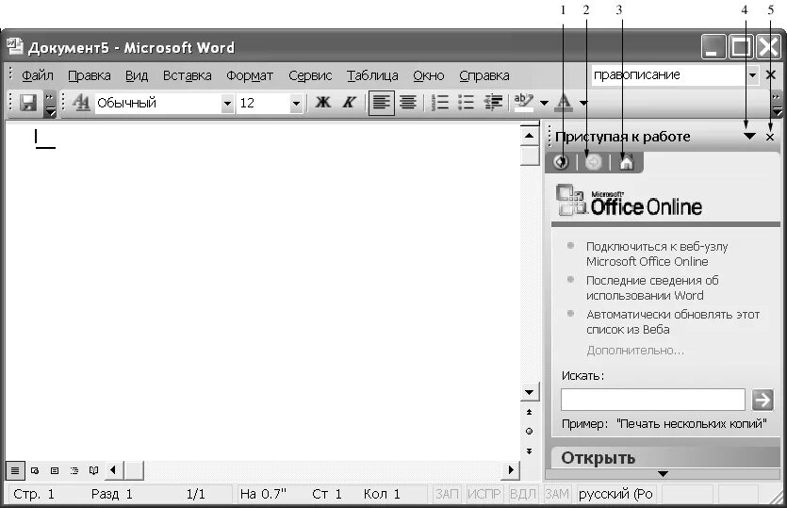This screenshot has width=787, height=508.
Task: Switch to Normal view icon
Action: click(15, 471)
